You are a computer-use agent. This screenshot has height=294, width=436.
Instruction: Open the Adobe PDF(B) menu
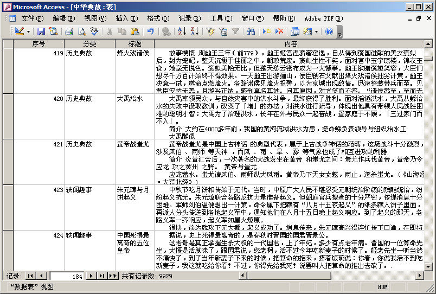(x=324, y=18)
